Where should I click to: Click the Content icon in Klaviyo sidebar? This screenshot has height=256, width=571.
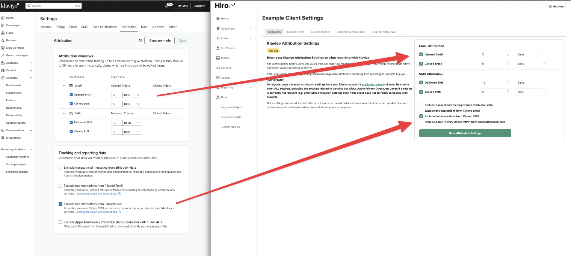(x=3, y=70)
